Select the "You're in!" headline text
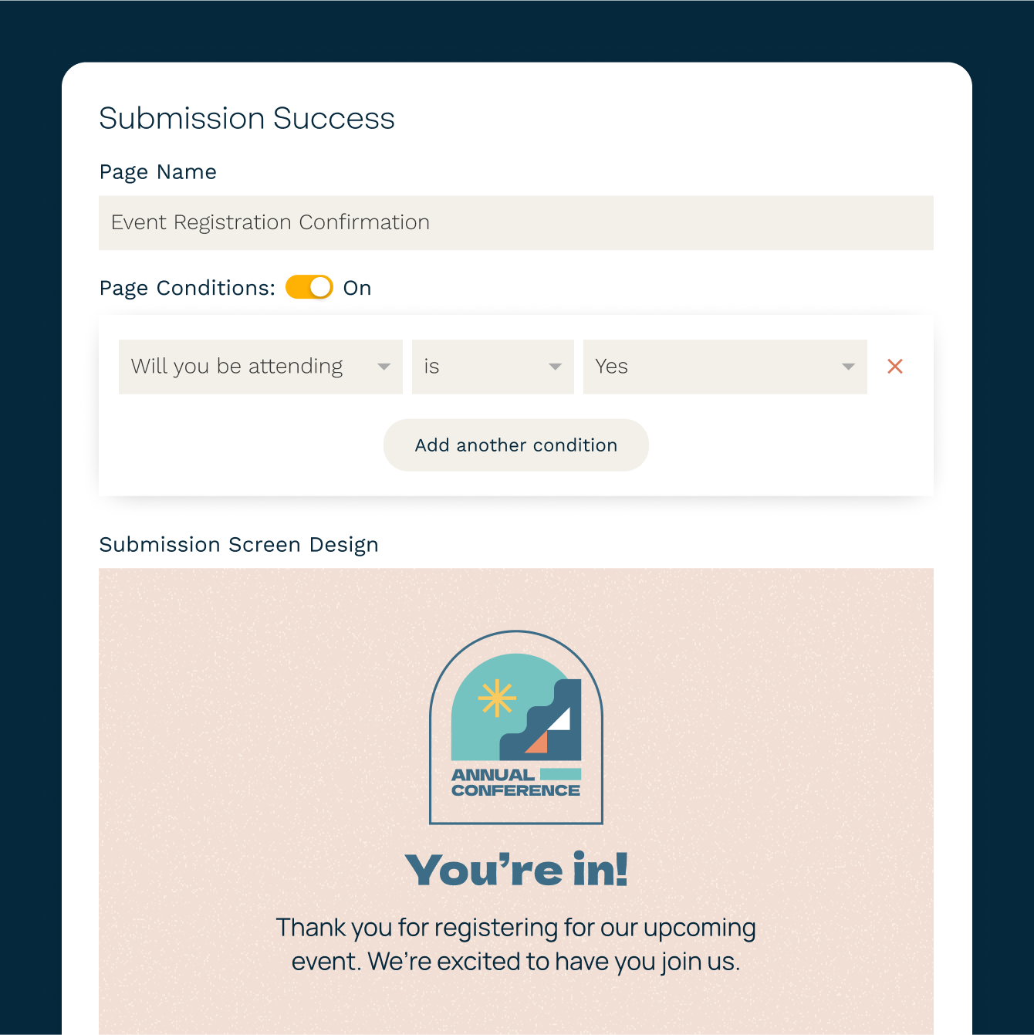This screenshot has height=1035, width=1034. 516,870
